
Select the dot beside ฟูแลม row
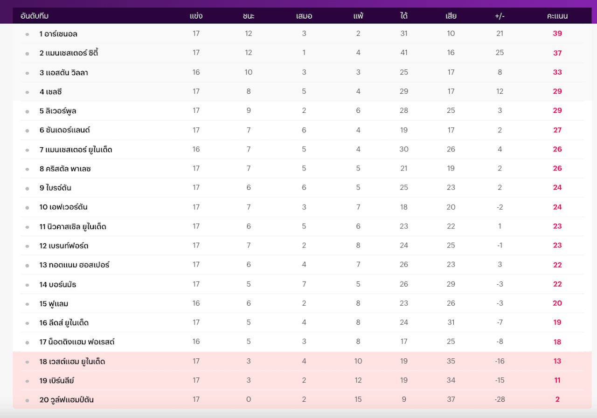point(27,304)
